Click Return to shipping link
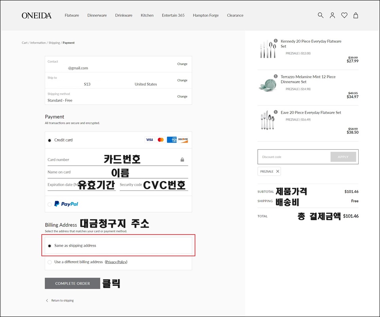 (62, 300)
